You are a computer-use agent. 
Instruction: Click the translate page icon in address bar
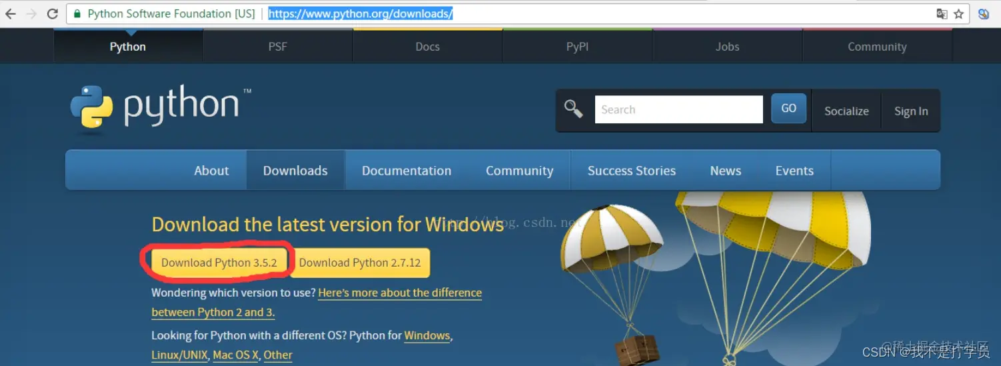942,13
